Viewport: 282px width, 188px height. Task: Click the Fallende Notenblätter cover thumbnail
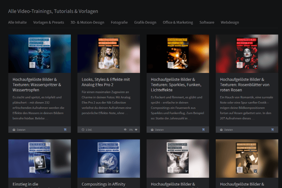click(x=247, y=158)
